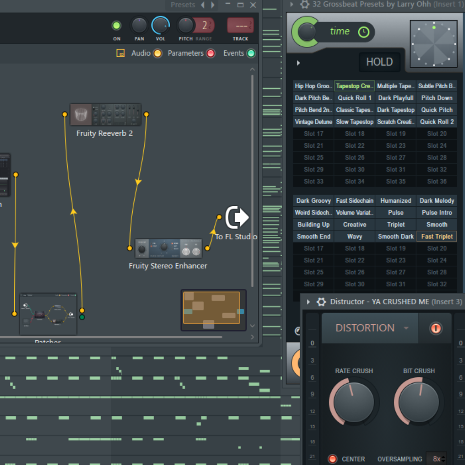The image size is (465, 465).
Task: Expand the Distructor header disclosure triangle
Action: (x=307, y=302)
